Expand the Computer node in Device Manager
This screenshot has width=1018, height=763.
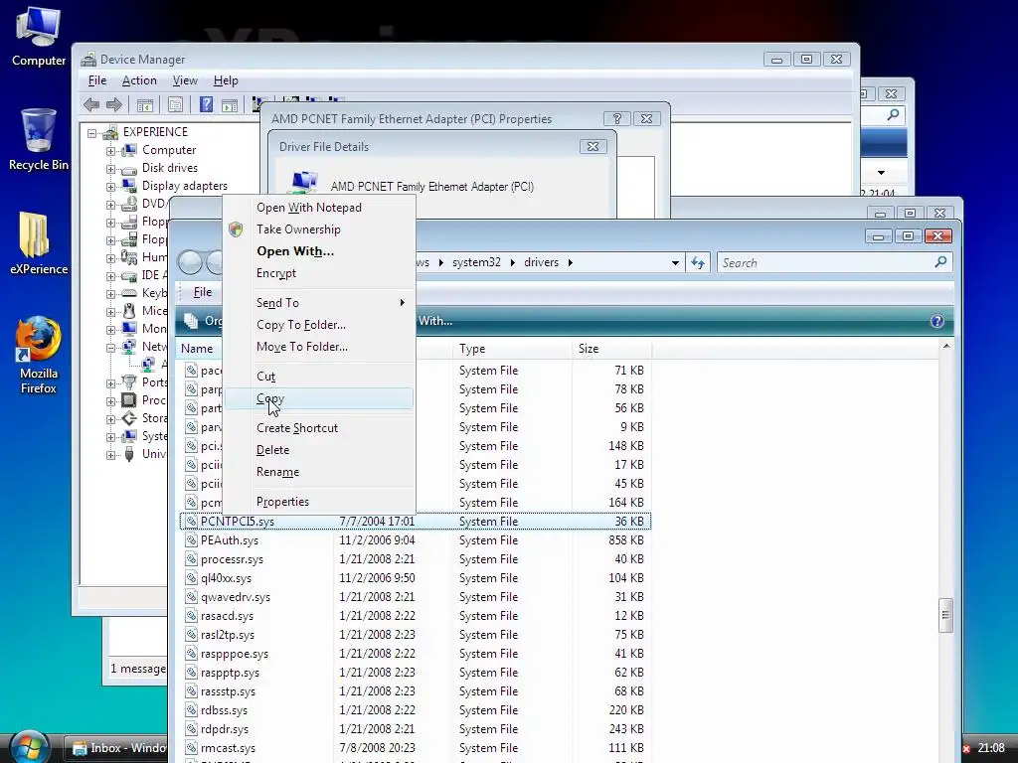tap(110, 151)
